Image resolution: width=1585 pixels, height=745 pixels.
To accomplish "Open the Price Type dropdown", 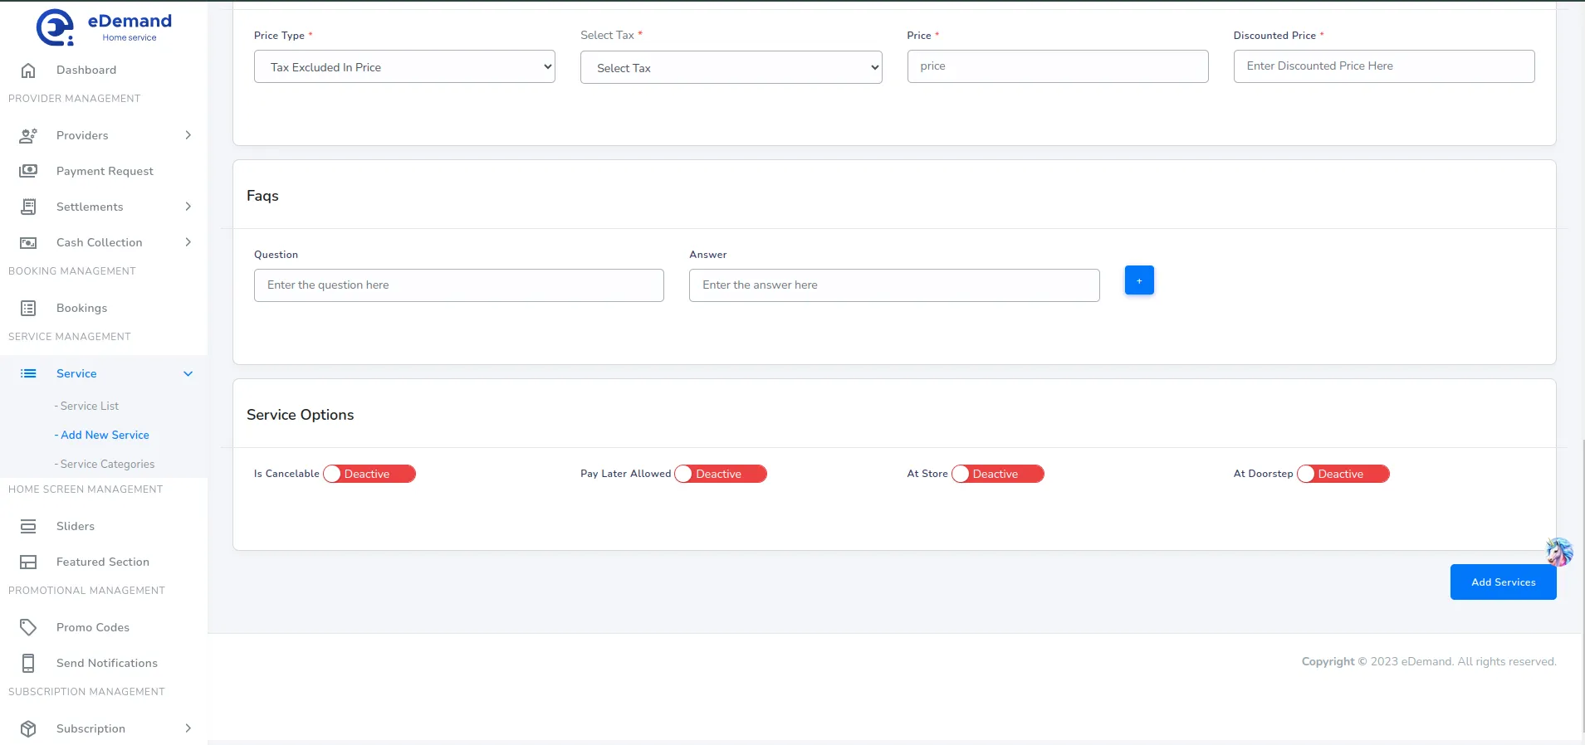I will 404,67.
